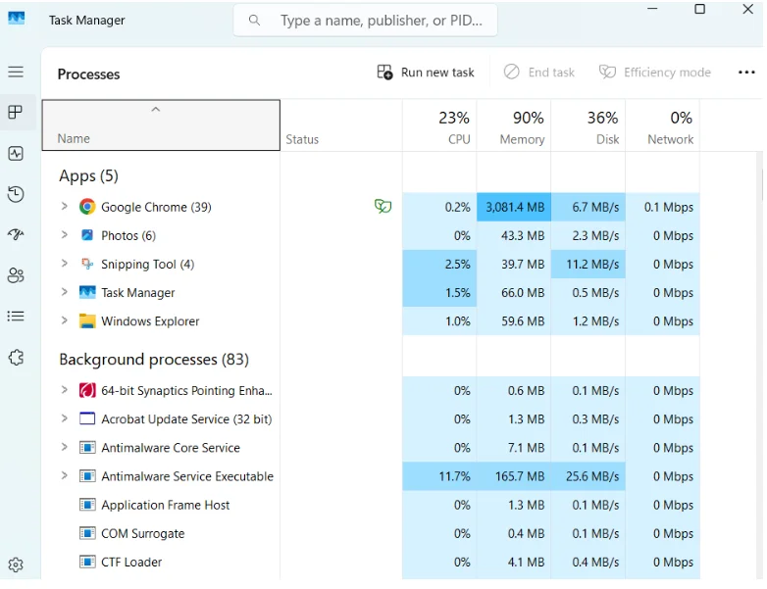Expand Antimalware Service Executable row

point(64,475)
